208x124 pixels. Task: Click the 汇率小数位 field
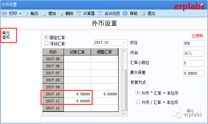[x=193, y=63]
